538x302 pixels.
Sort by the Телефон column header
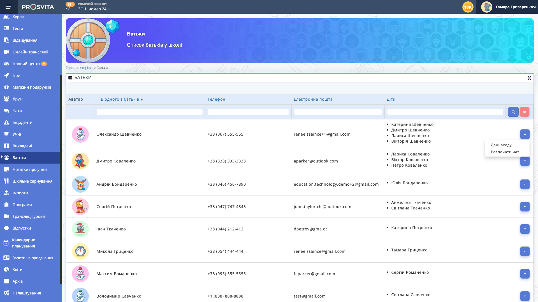click(x=216, y=99)
